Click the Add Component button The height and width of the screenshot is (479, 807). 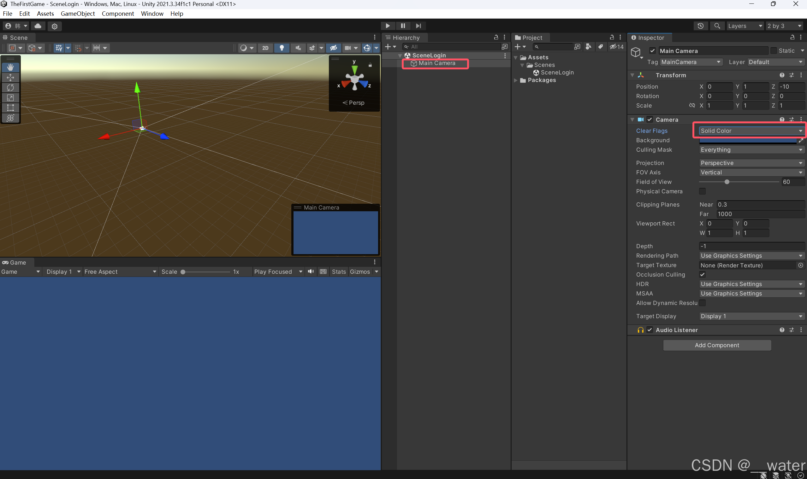(x=717, y=345)
